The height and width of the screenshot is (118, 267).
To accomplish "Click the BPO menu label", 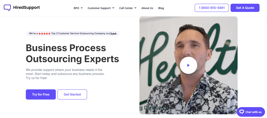I will [76, 8].
